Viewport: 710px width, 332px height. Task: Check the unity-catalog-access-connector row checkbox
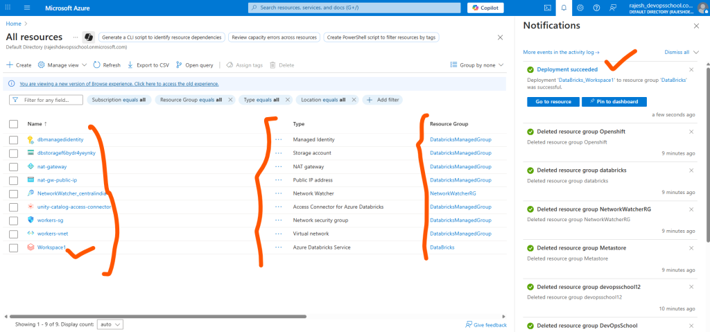(14, 207)
